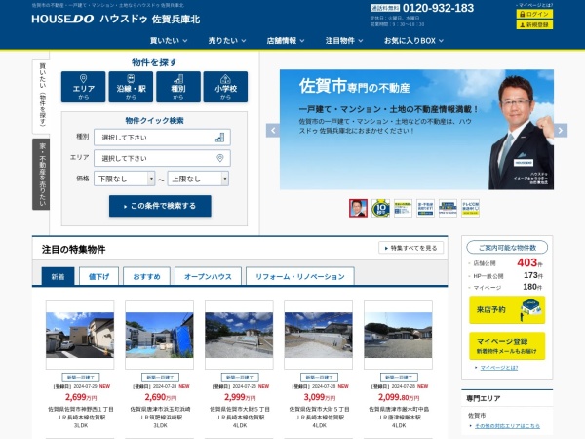The image size is (585, 439).
Task: Select the 新着 tab
Action: 58,277
